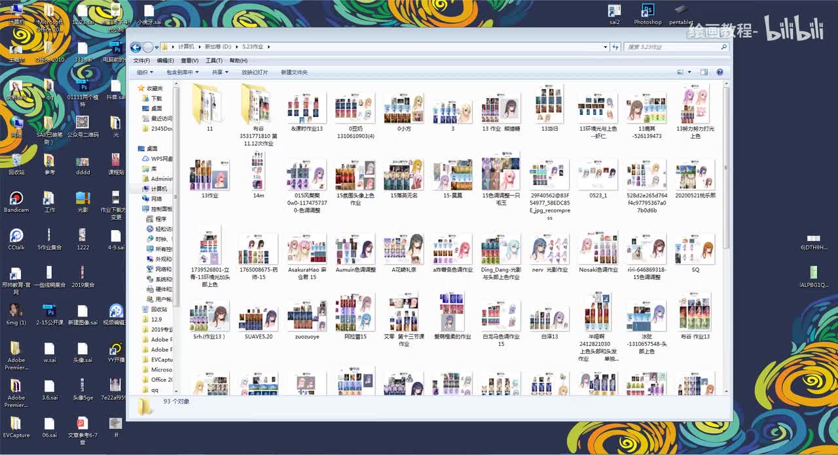Viewport: 838px width, 455px height.
Task: Select the 布谷 3531771810 folder
Action: pos(258,115)
